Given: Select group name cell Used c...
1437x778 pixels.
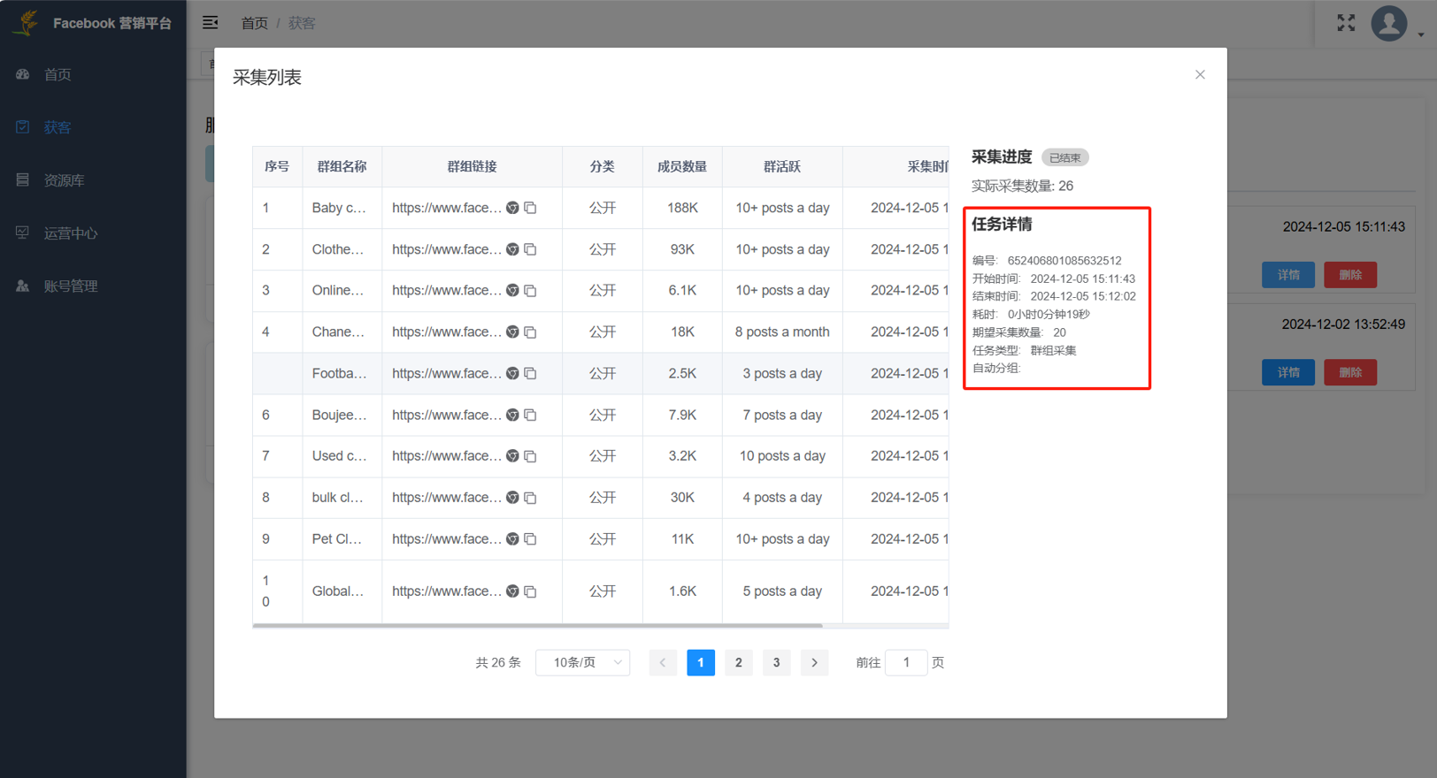Looking at the screenshot, I should coord(342,455).
